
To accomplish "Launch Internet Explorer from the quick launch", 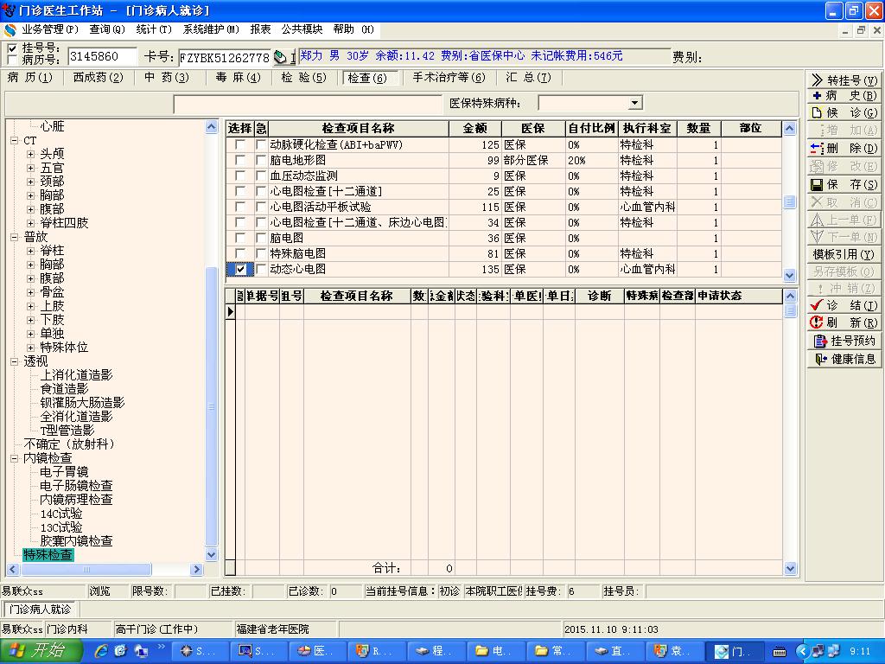I will point(102,651).
